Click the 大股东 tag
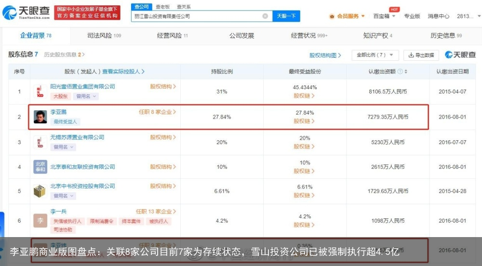This screenshot has width=482, height=266. tap(61, 96)
